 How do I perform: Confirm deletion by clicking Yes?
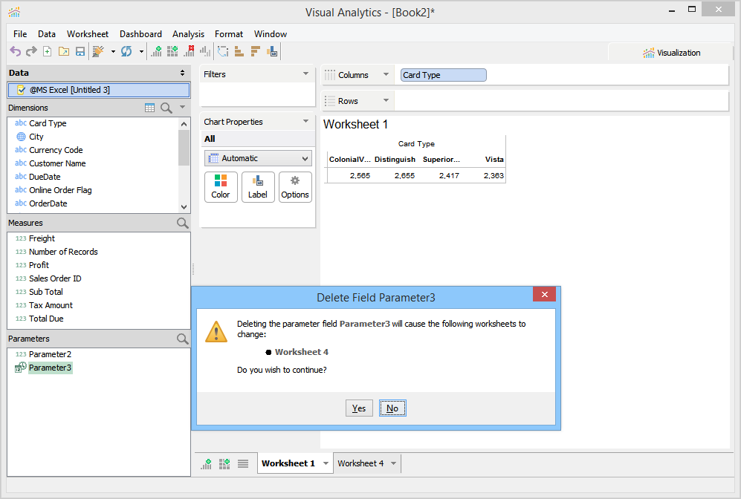pyautogui.click(x=359, y=408)
